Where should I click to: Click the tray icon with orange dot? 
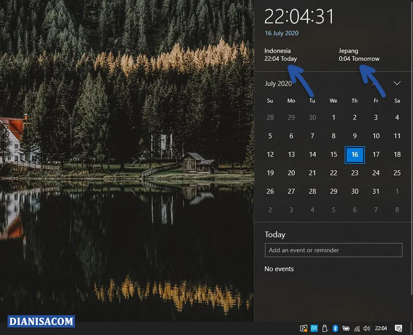click(x=303, y=328)
